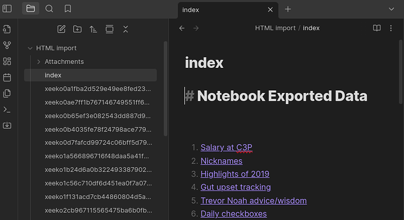Screen dimensions: 404x220
Task: Toggle the left sidebar icon
Action: point(7,9)
